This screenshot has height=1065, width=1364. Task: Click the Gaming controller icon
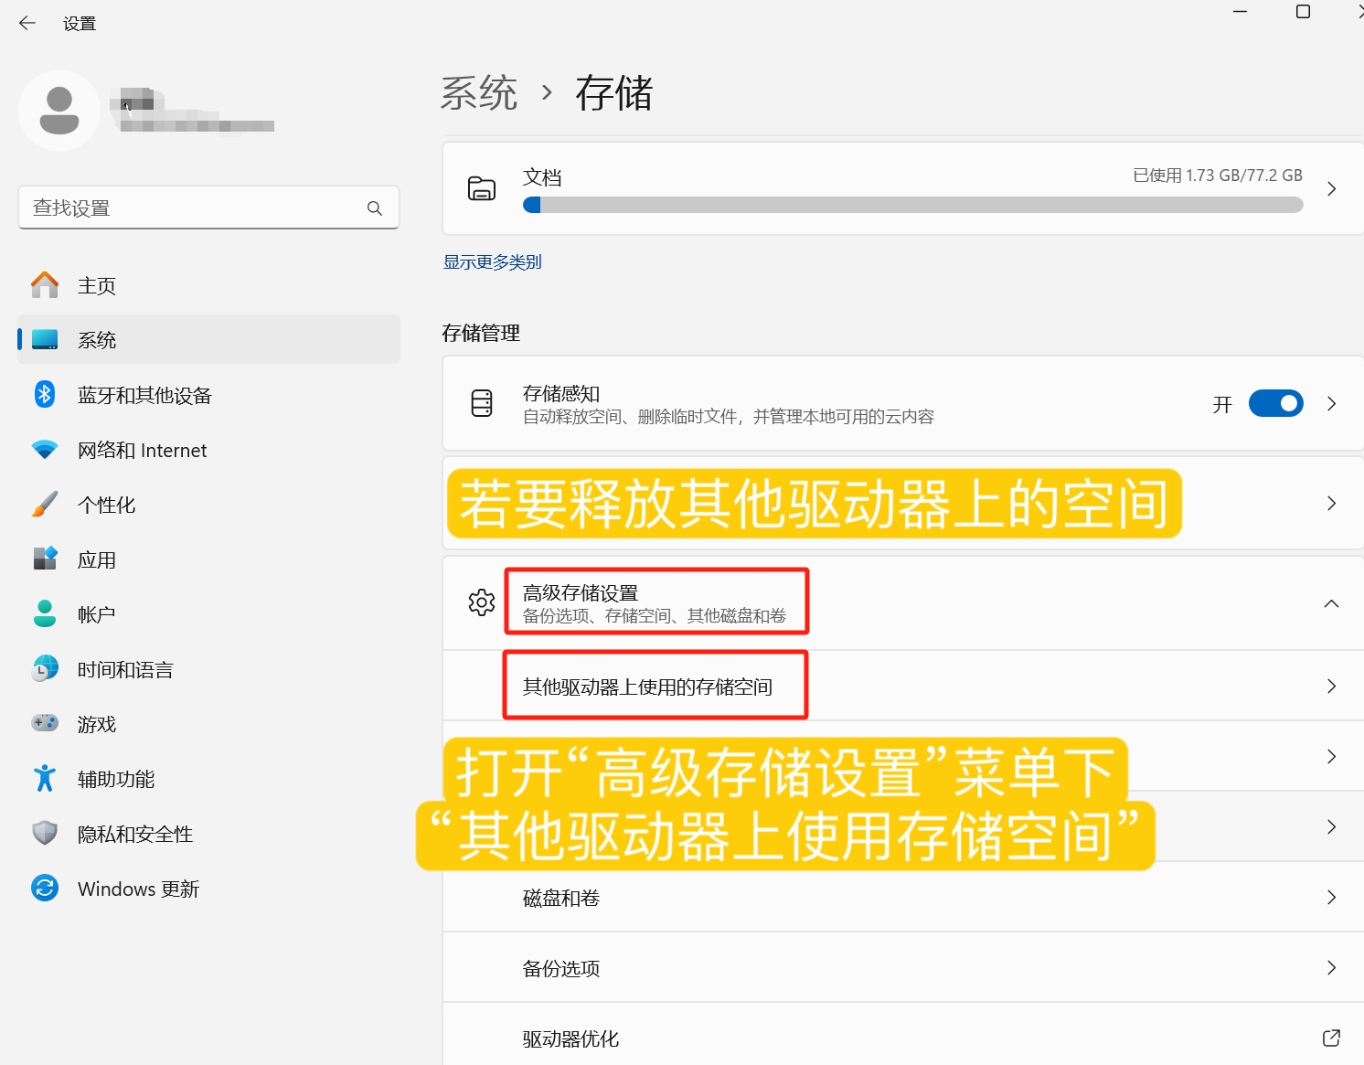pyautogui.click(x=45, y=724)
